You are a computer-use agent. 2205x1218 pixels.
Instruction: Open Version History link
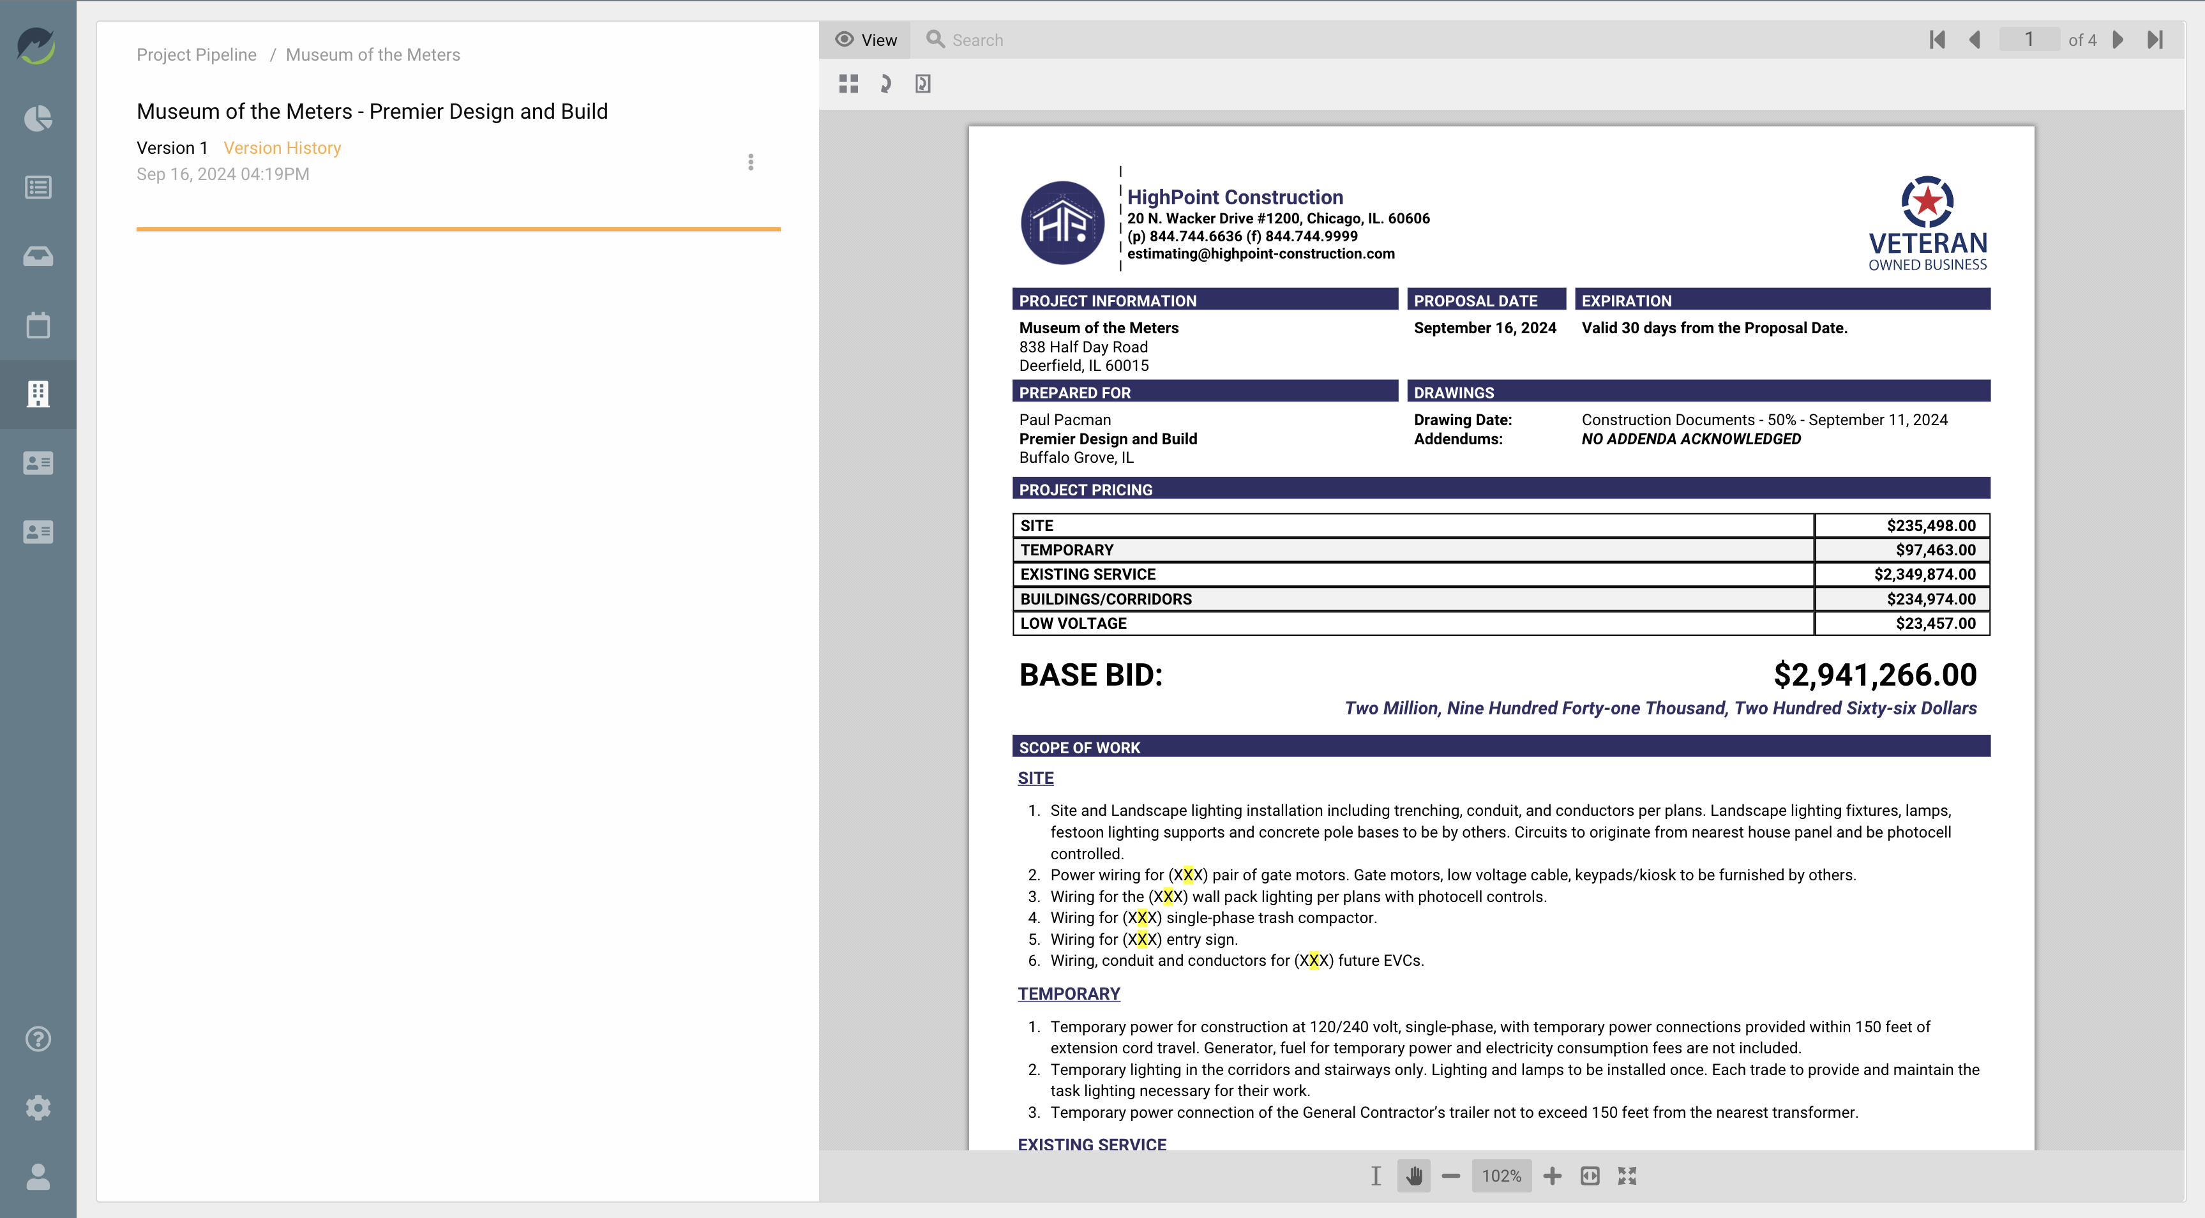[x=282, y=148]
